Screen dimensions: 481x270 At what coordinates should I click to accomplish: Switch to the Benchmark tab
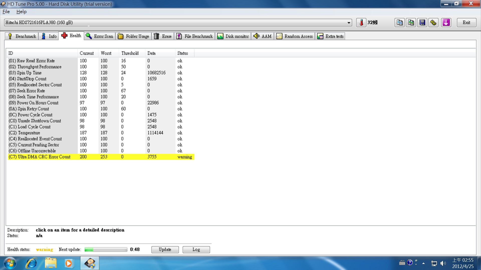[22, 36]
